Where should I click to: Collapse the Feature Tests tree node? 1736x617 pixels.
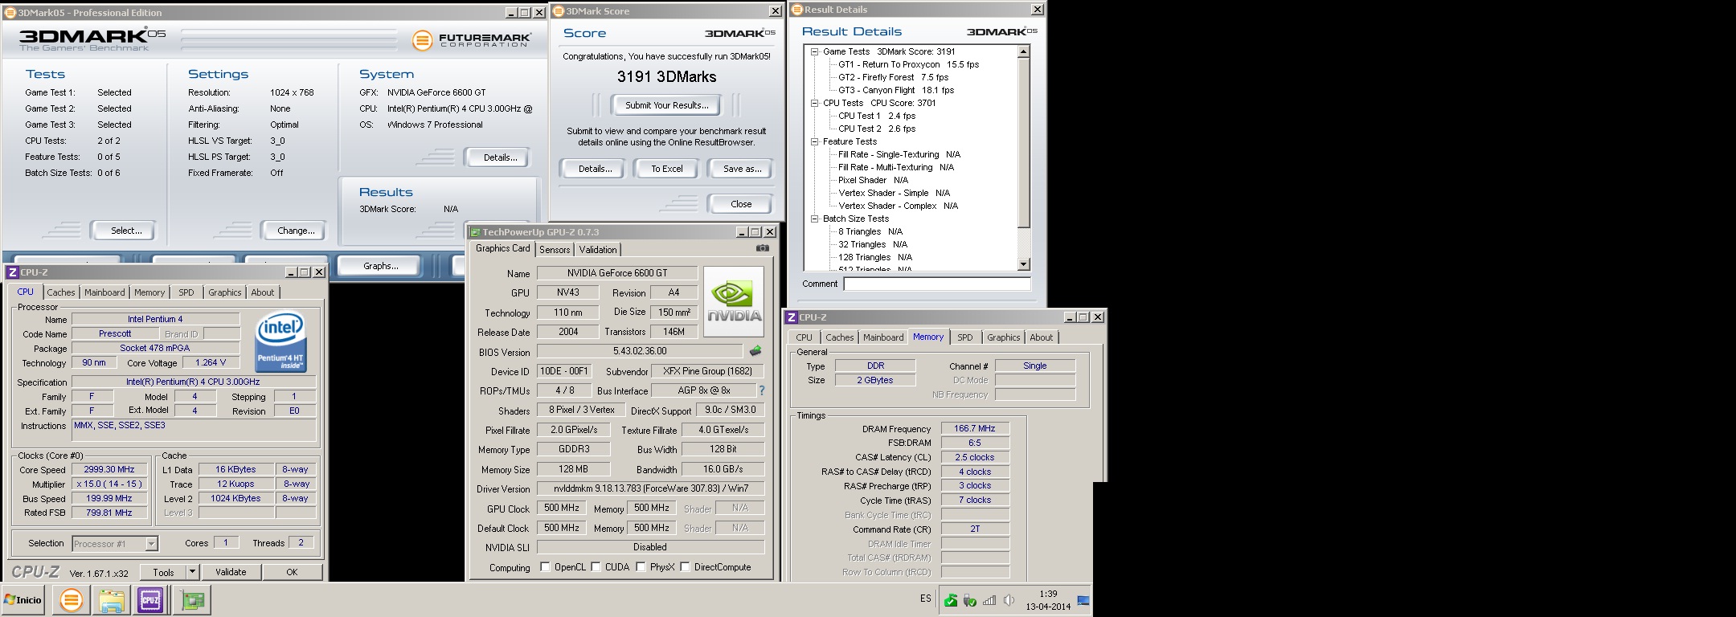(814, 141)
